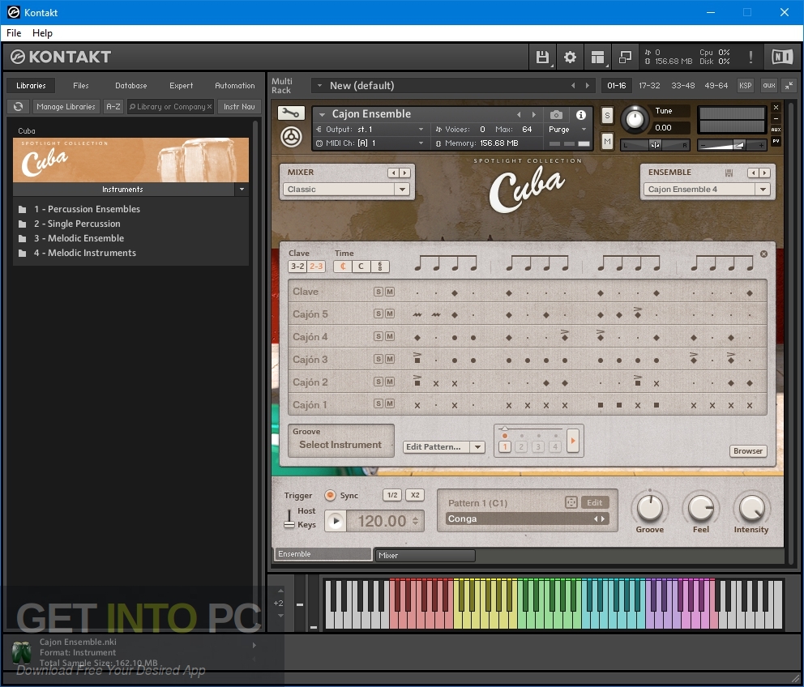Mute the instrument with the M button
Image resolution: width=804 pixels, height=687 pixels.
607,140
